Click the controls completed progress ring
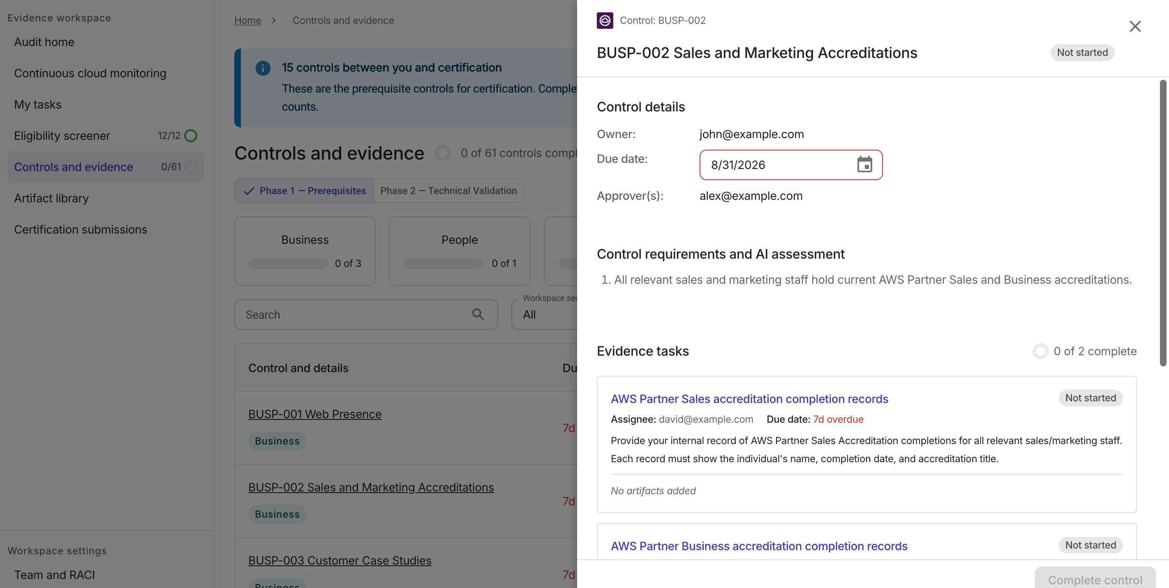 tap(442, 153)
